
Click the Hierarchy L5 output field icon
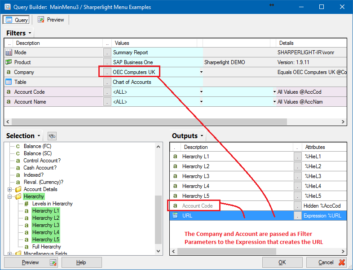point(175,196)
